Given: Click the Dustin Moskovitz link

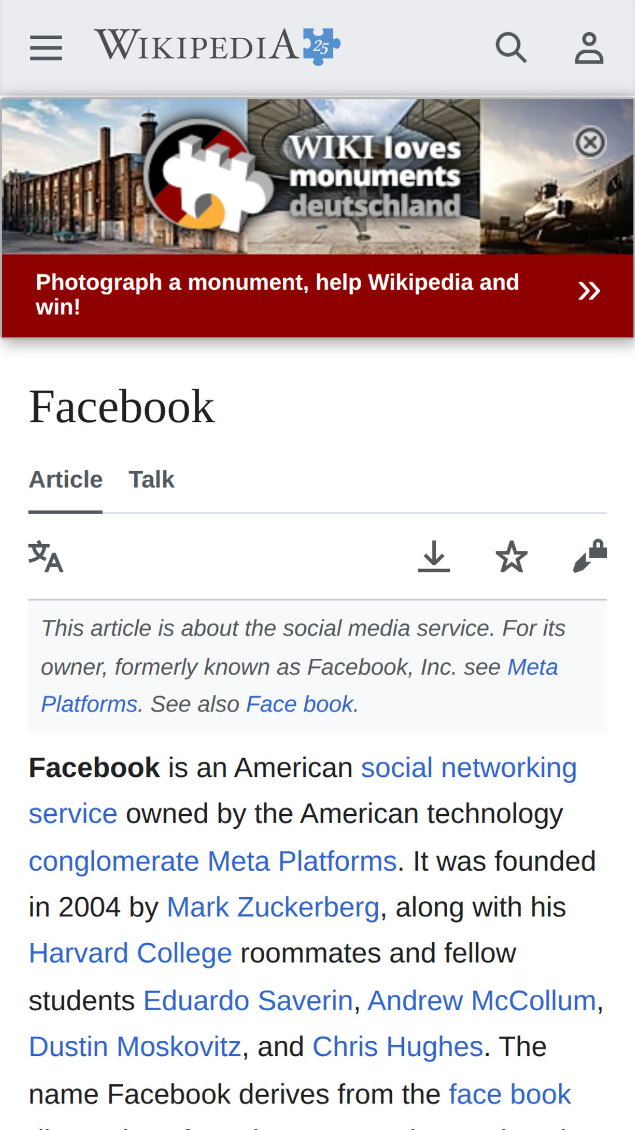Looking at the screenshot, I should pos(135,1046).
